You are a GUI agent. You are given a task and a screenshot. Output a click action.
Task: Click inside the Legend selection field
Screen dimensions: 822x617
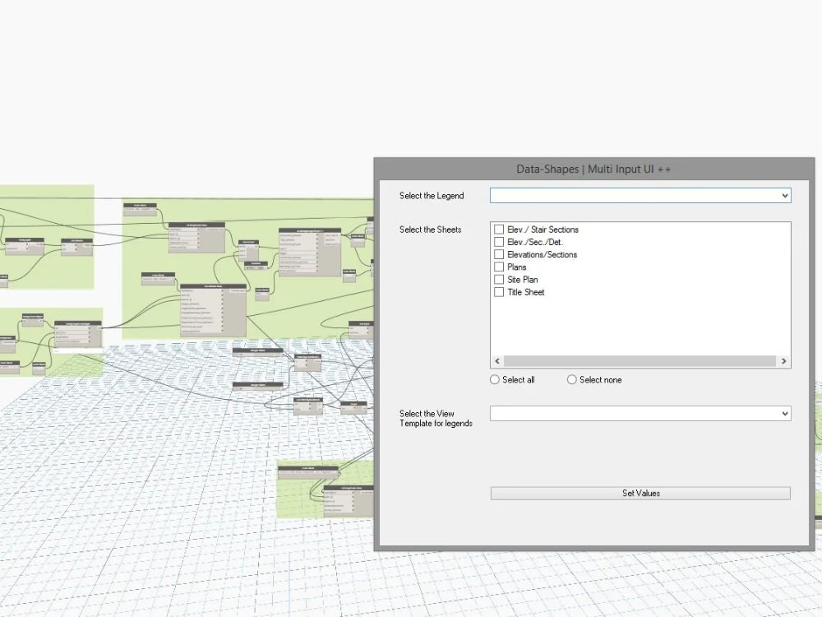pyautogui.click(x=633, y=195)
